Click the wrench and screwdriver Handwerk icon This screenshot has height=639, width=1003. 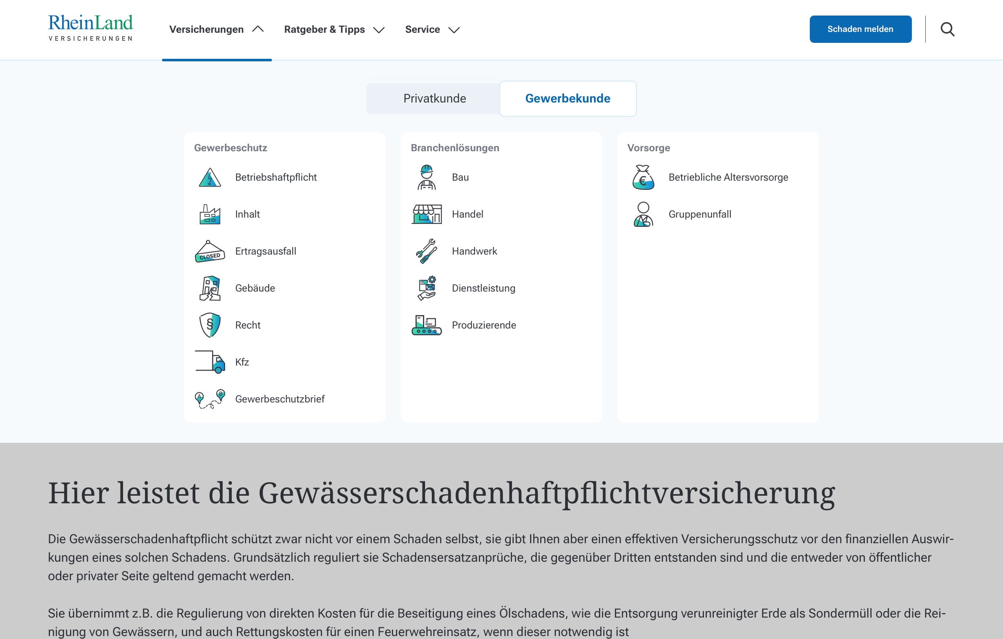pos(426,251)
